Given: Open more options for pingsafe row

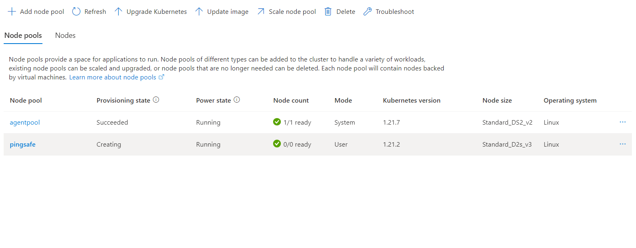Looking at the screenshot, I should [623, 144].
